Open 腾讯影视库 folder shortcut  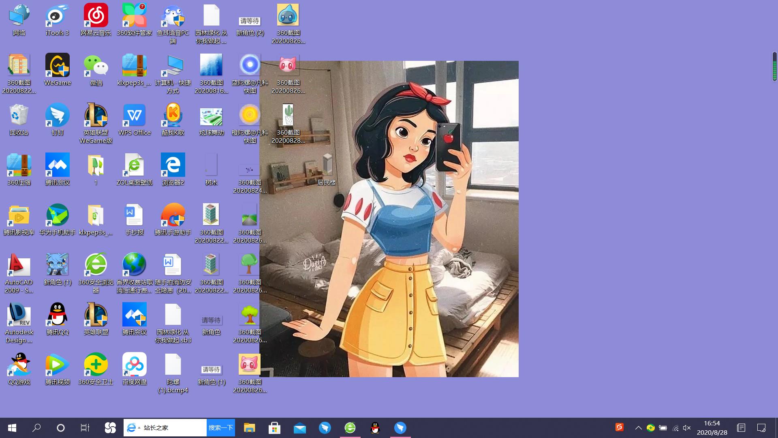tap(19, 220)
